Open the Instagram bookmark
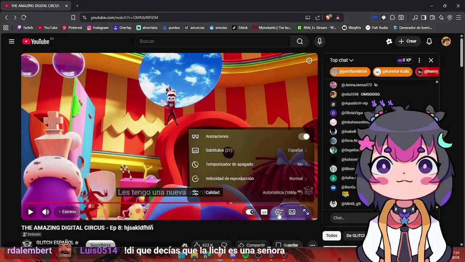 97,28
